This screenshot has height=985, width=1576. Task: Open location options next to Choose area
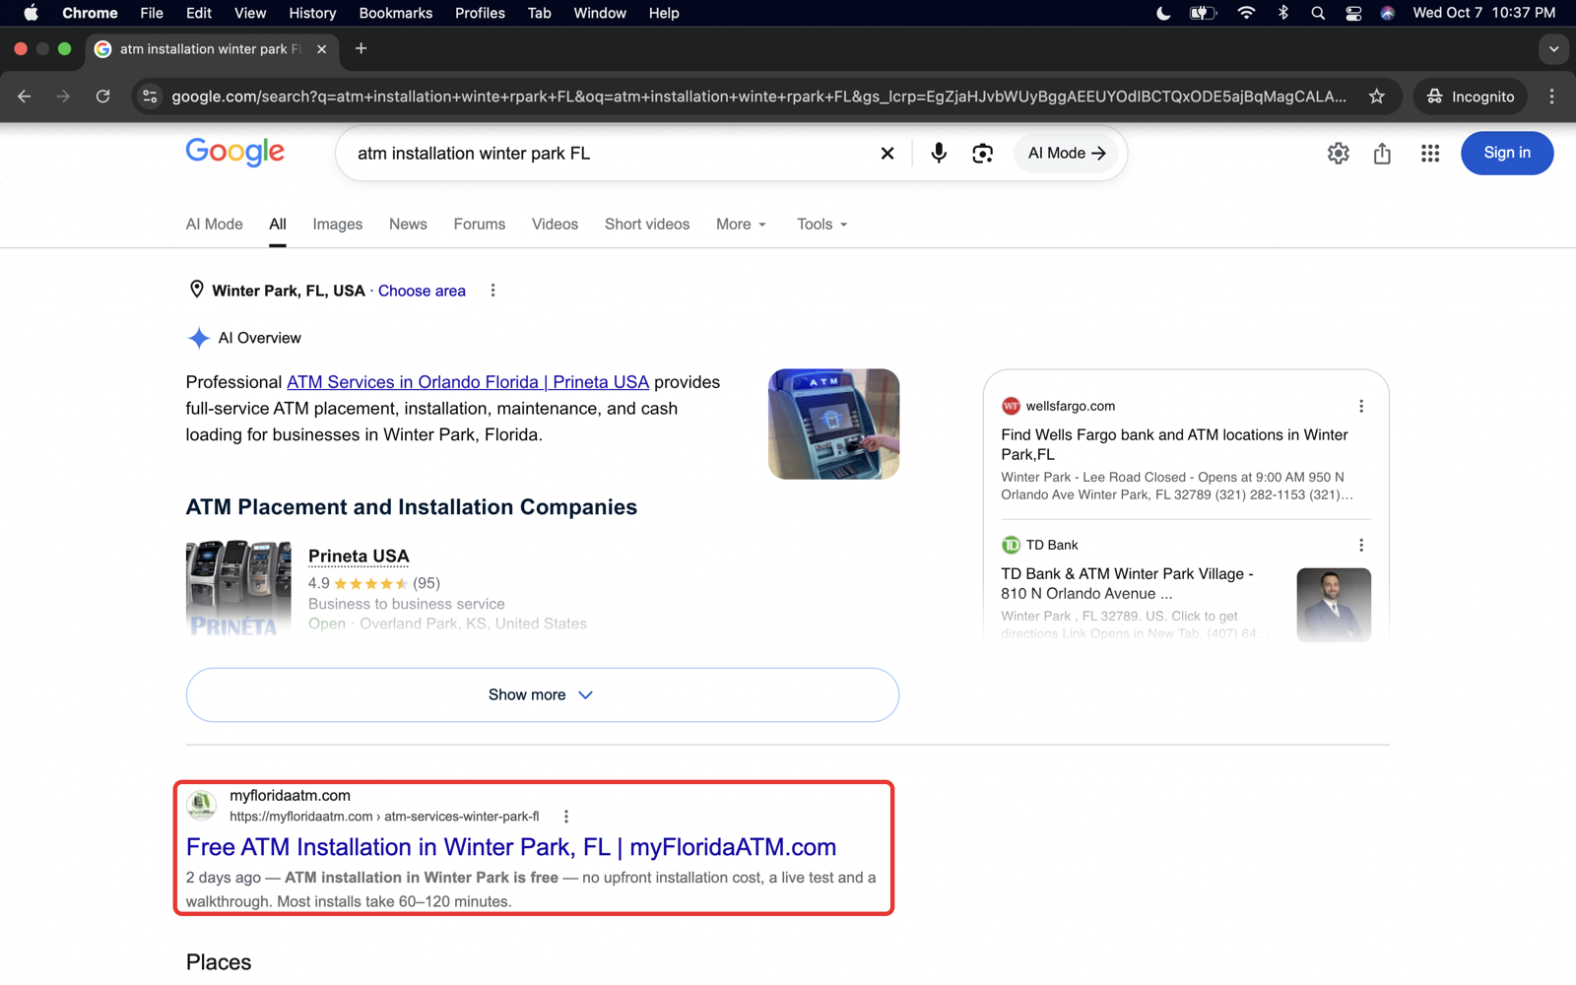pyautogui.click(x=492, y=291)
